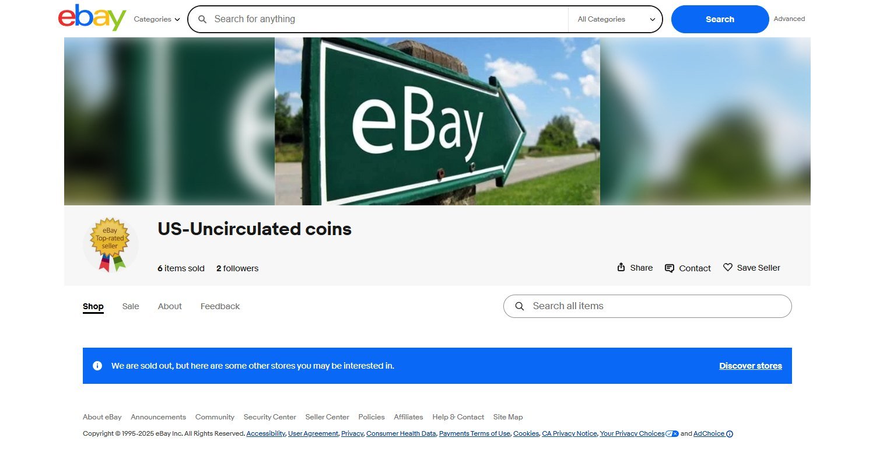Follow the Discover stores link
This screenshot has width=869, height=455.
point(751,366)
